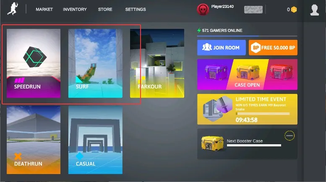Pick the Deathrun game mode tile

[x=34, y=140]
